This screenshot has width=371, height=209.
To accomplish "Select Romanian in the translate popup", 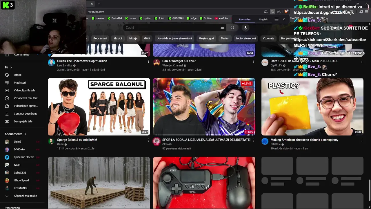I will (245, 19).
